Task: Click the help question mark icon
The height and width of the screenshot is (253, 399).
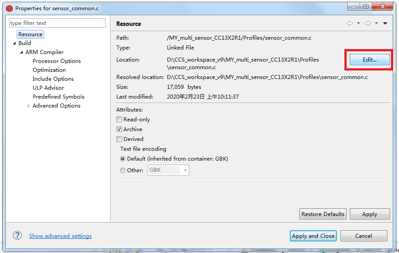Action: tap(17, 236)
